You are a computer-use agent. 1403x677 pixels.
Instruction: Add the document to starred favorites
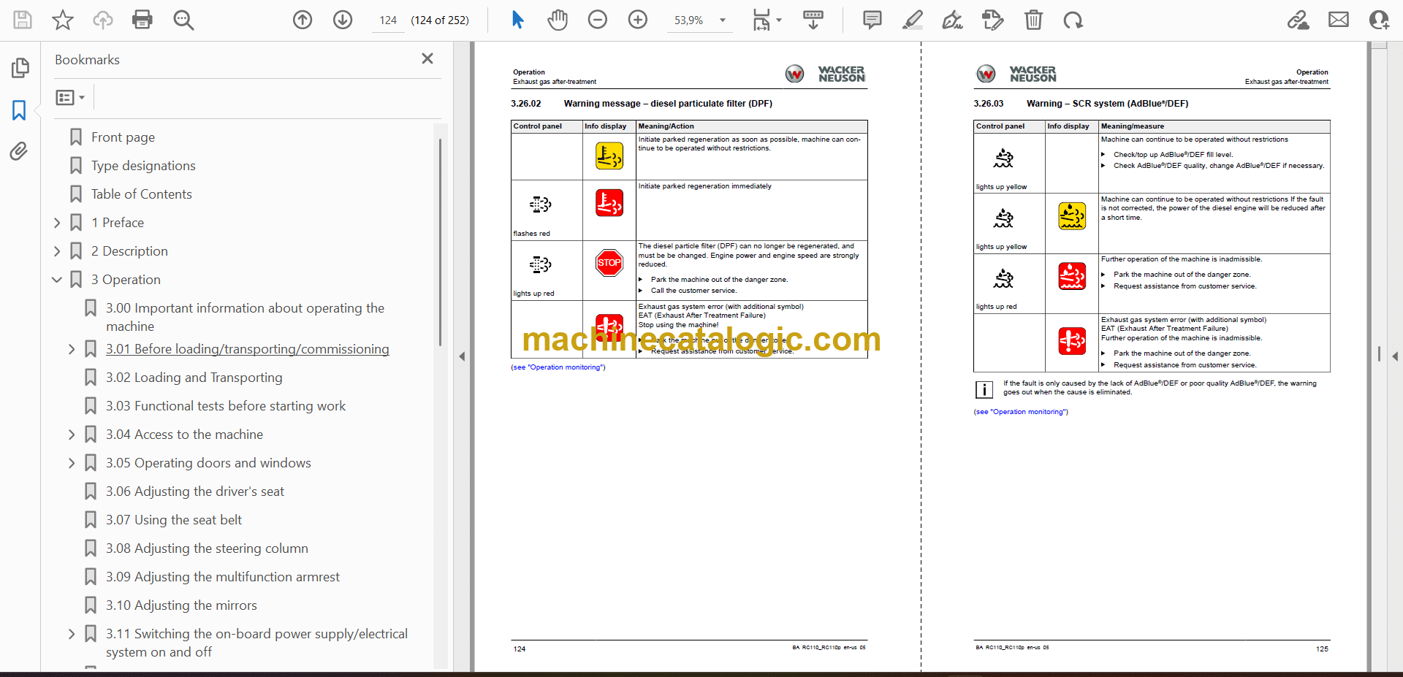pos(63,20)
